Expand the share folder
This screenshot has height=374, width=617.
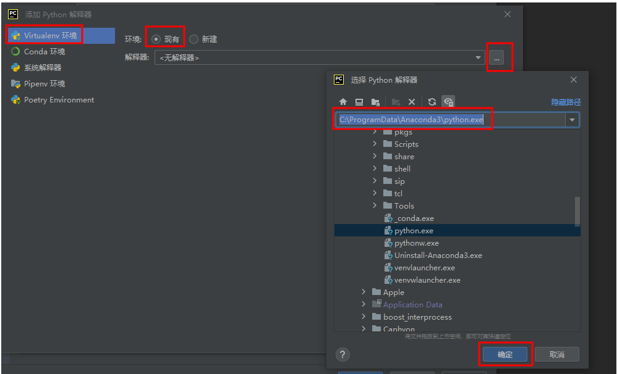click(x=375, y=156)
